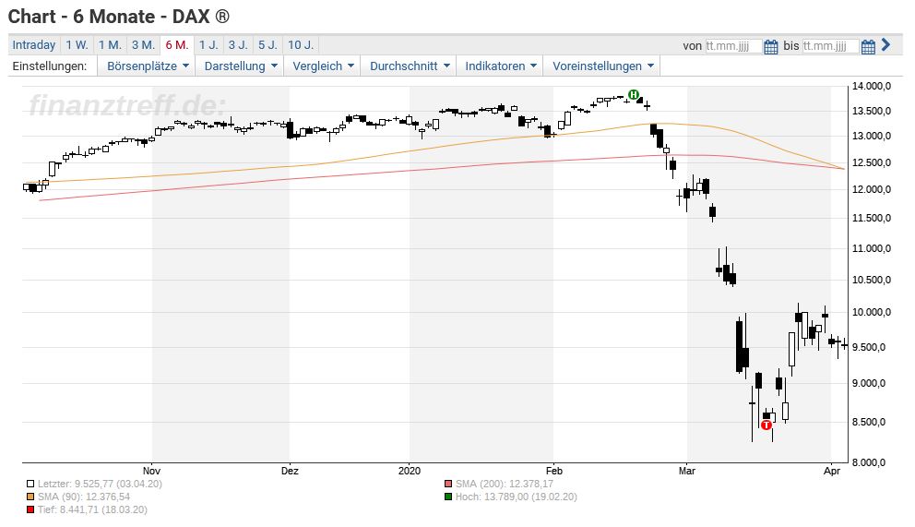
Task: Click the white Letzter legend swatch
Action: [30, 484]
